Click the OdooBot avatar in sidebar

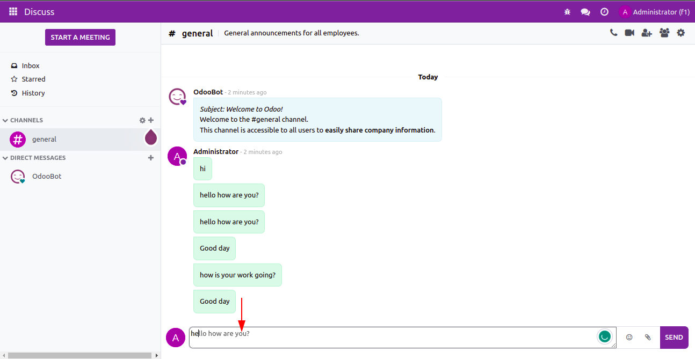click(18, 177)
